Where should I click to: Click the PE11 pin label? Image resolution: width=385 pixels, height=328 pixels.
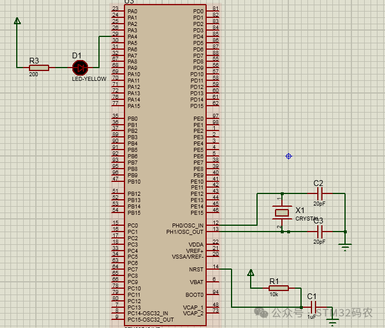coord(197,188)
